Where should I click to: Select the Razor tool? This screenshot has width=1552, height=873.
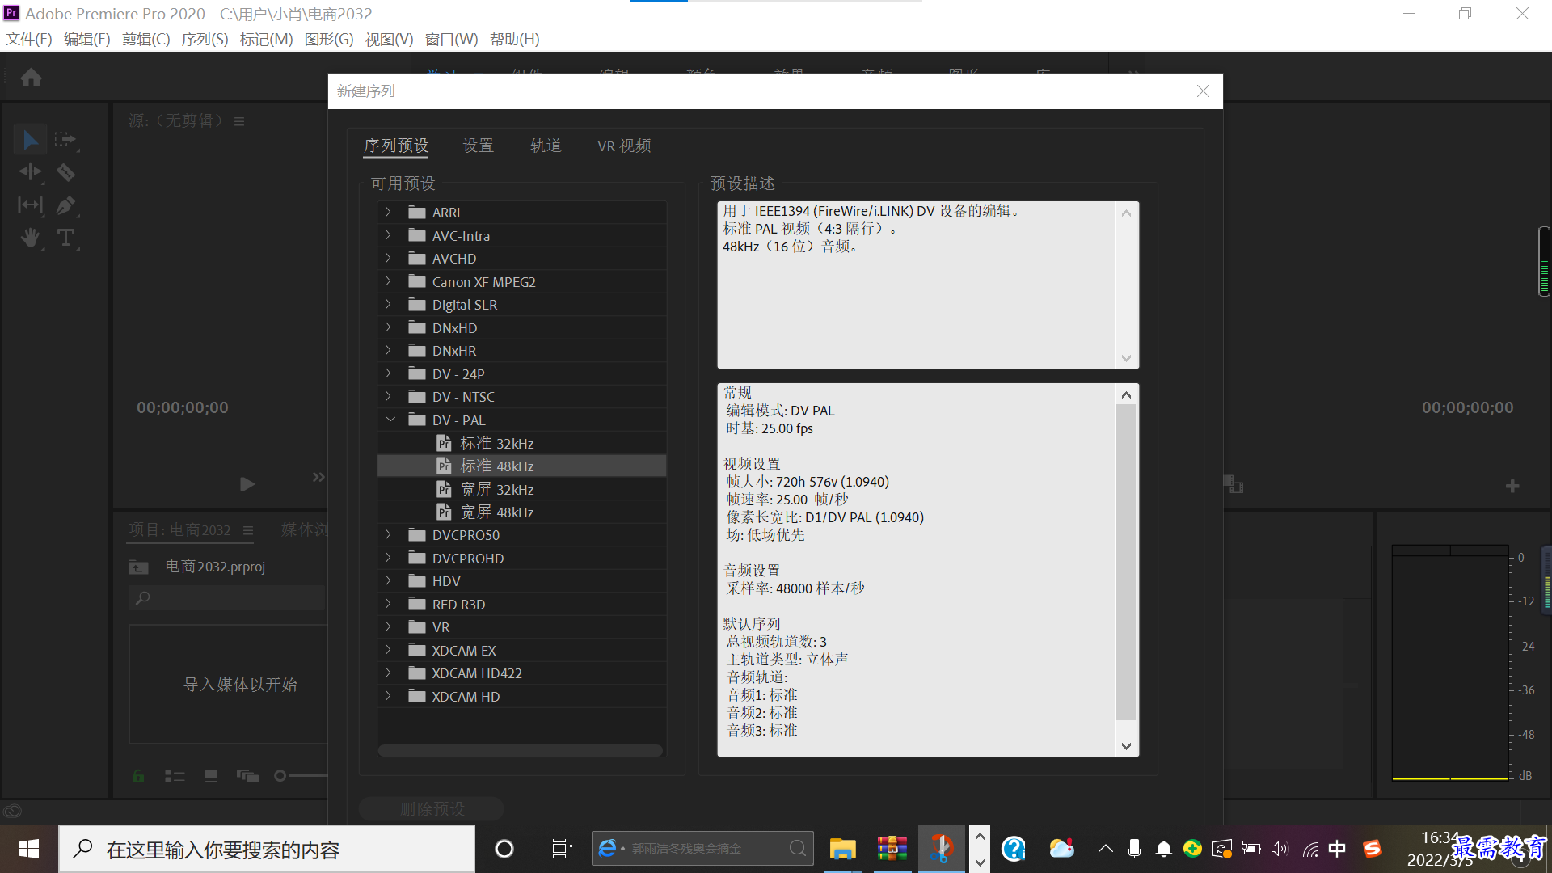(65, 172)
